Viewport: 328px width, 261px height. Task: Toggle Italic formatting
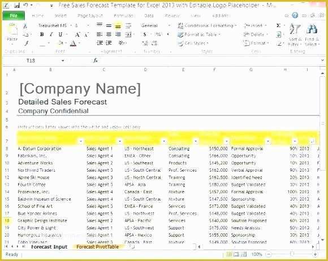(x=51, y=34)
